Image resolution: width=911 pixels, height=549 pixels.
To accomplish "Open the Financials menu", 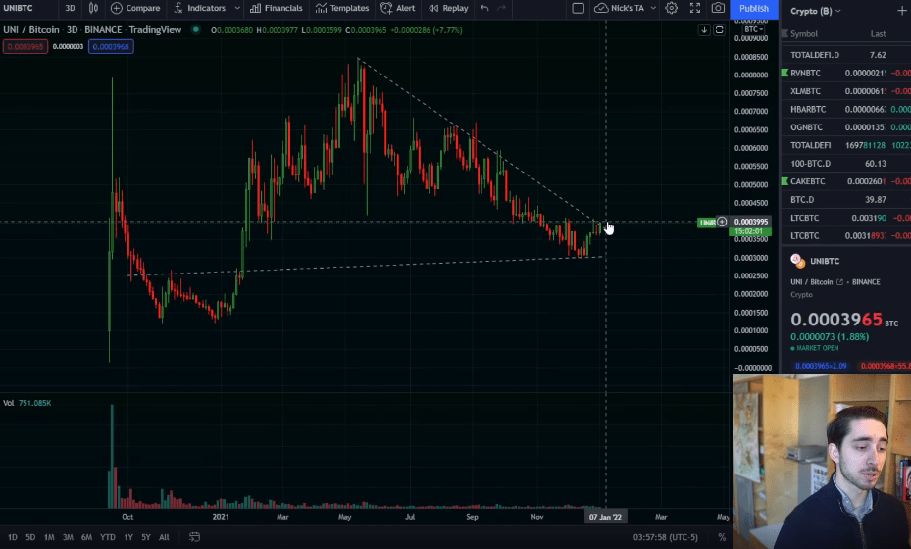I will (277, 8).
